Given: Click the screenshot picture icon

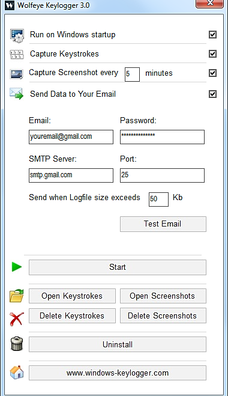Looking at the screenshot, I should pyautogui.click(x=17, y=74).
